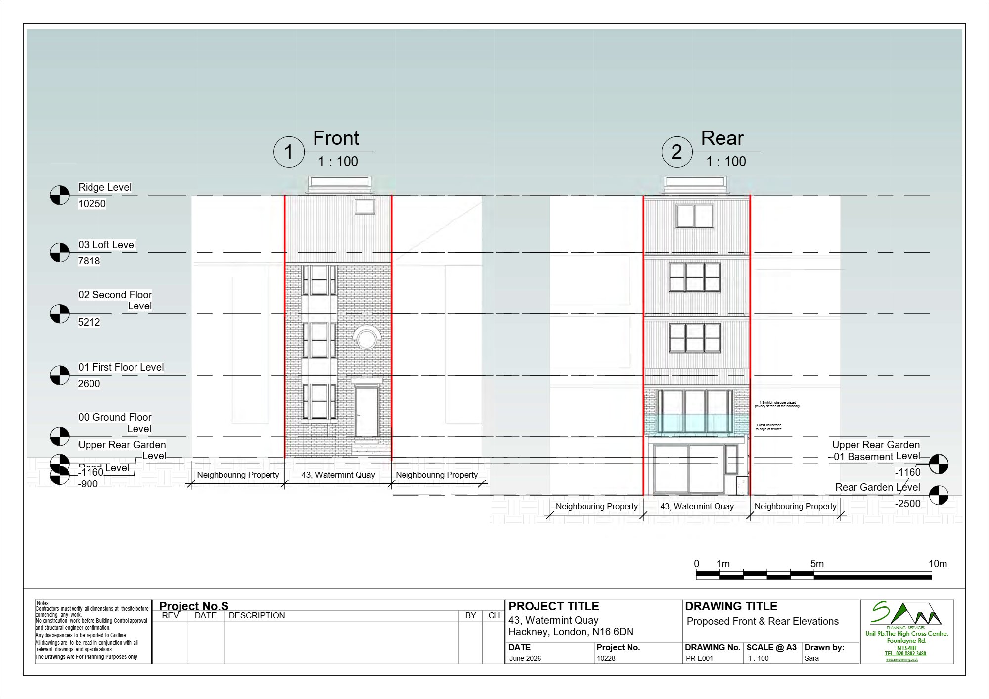Click the Rear Garden Level datum symbol

click(939, 495)
